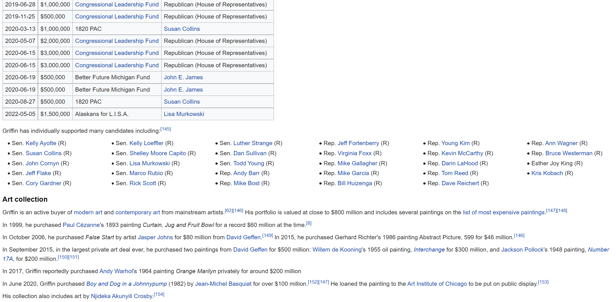This screenshot has height=302, width=616.
Task: Open Tom Reed link
Action: click(455, 173)
